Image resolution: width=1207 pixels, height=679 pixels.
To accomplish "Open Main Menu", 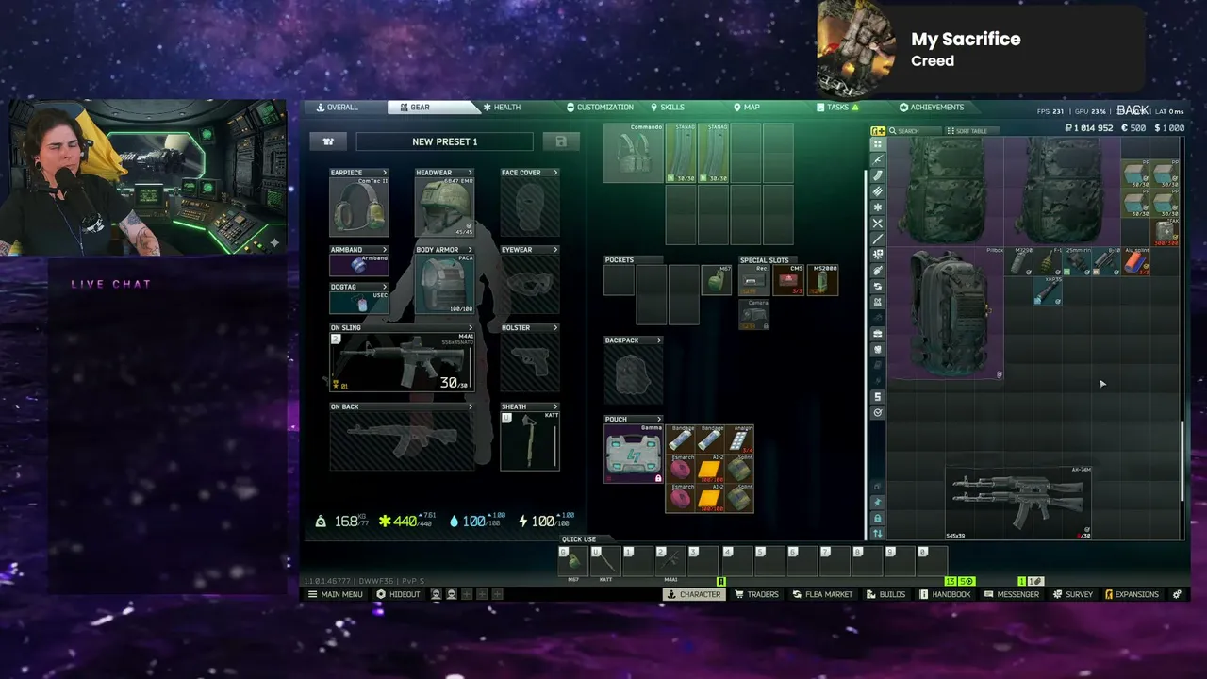I will click(x=336, y=594).
